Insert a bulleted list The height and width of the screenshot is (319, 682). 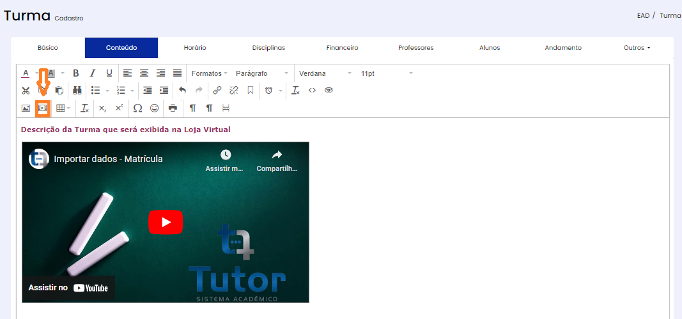pyautogui.click(x=96, y=90)
